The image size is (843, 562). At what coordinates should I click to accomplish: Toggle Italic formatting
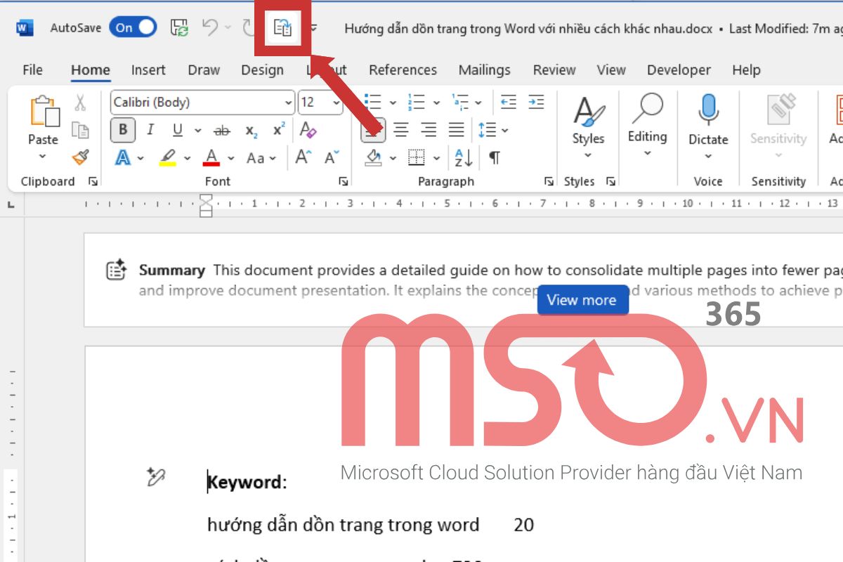pos(150,130)
